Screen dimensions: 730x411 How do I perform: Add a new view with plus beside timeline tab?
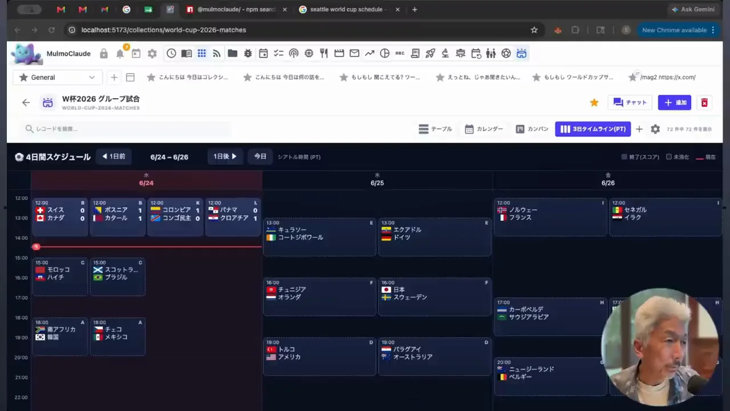[639, 129]
